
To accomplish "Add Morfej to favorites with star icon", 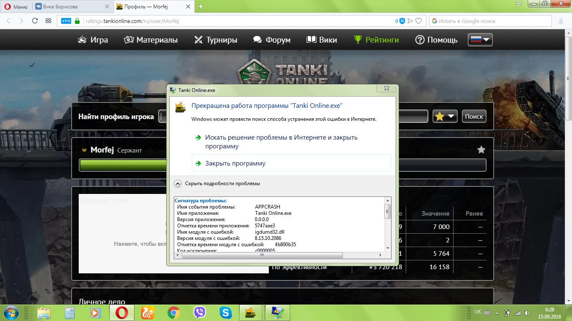I will (482, 150).
